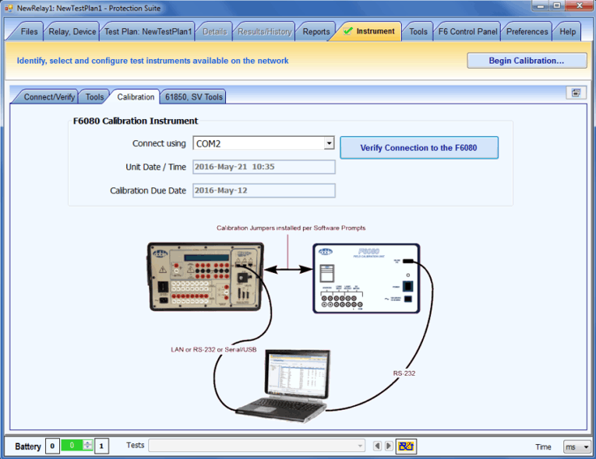The width and height of the screenshot is (596, 459).
Task: Click the app icon in the title bar
Action: [x=9, y=8]
